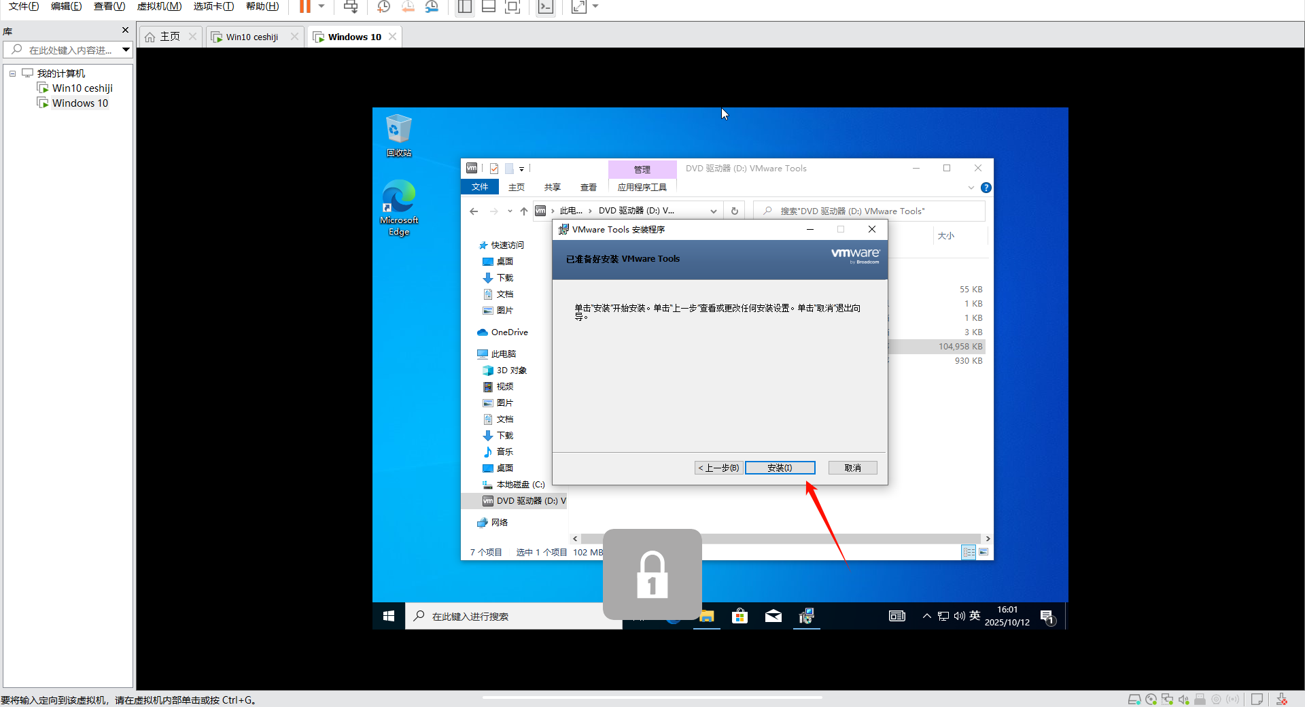Toggle the thumbnail bar view button
Image resolution: width=1305 pixels, height=707 pixels.
[x=488, y=7]
